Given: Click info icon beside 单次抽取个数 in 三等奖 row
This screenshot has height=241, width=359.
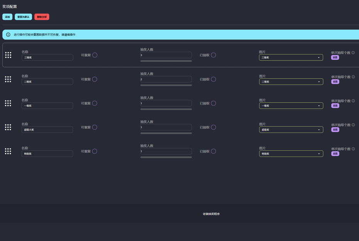Looking at the screenshot, I should (x=353, y=53).
